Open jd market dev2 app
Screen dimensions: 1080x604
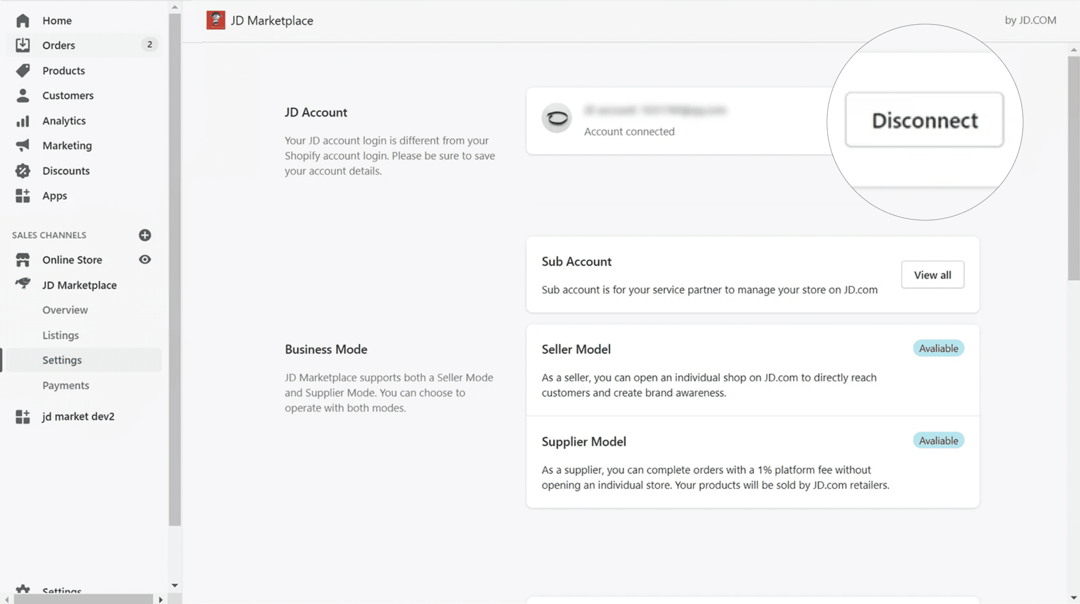[78, 417]
